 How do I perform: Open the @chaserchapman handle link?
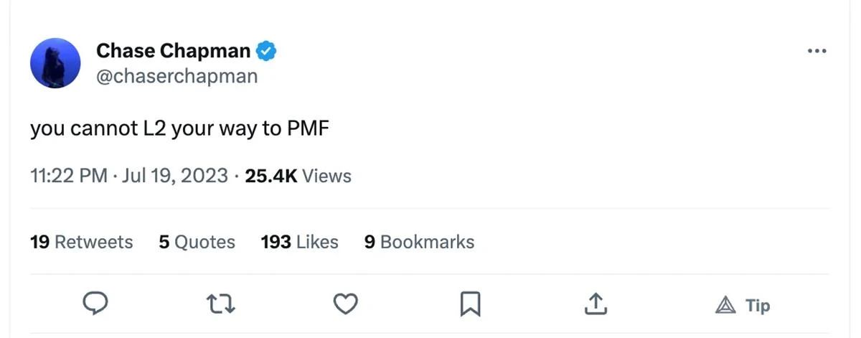(177, 76)
